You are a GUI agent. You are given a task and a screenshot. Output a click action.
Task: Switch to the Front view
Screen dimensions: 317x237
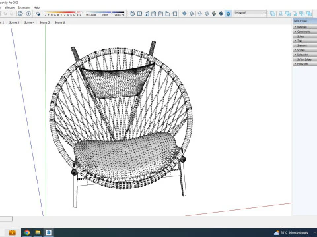147,14
